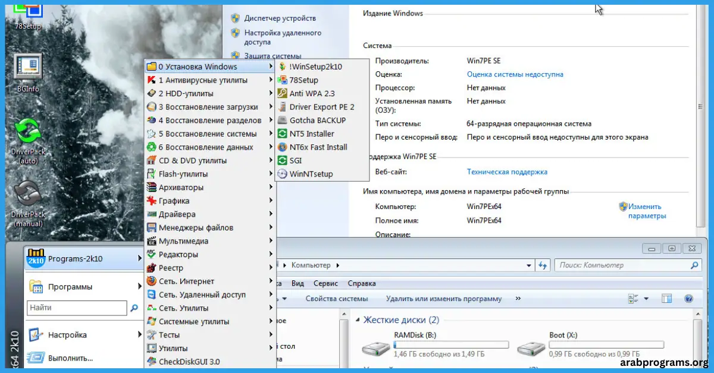Click the refresh button next to address bar
Screen dimensions: 714x373
pos(542,265)
